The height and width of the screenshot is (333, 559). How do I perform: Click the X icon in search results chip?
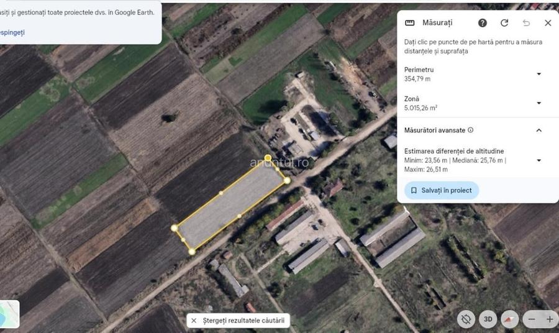(x=194, y=321)
